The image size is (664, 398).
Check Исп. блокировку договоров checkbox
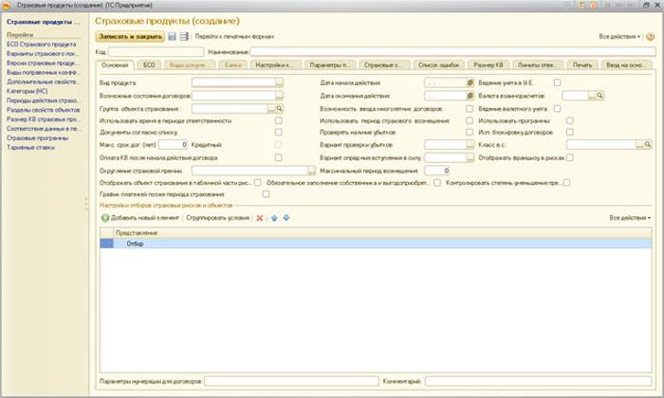(x=570, y=133)
